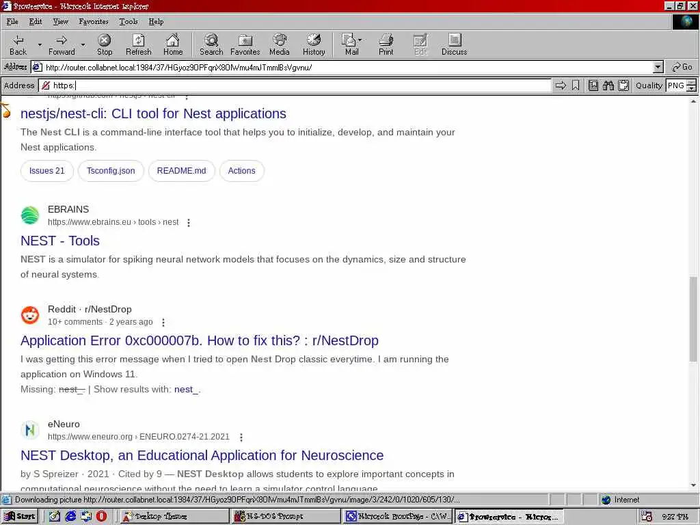700x525 pixels.
Task: Open the Search pane
Action: tap(211, 44)
